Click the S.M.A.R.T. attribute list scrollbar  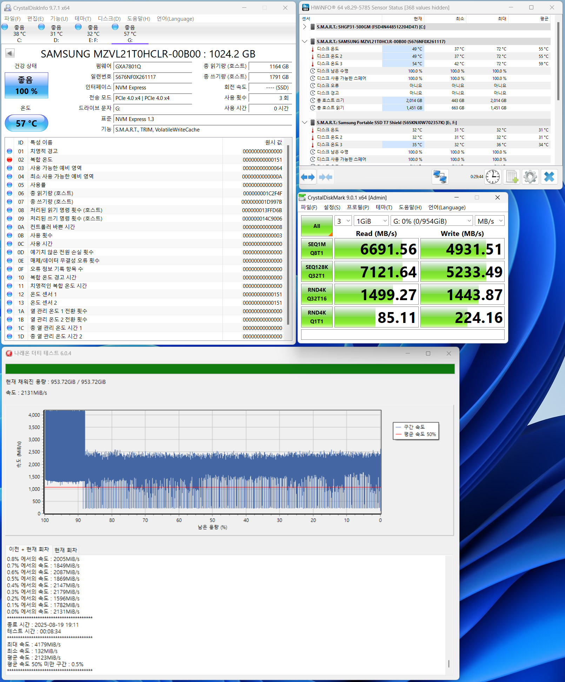pyautogui.click(x=288, y=235)
